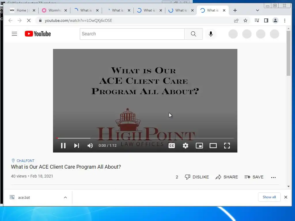Expand ace.bat download options chevron
Image resolution: width=295 pixels, height=221 pixels.
point(65,197)
